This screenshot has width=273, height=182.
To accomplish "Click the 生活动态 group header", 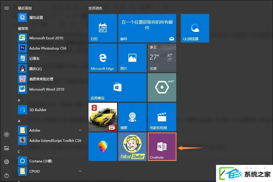I will pos(95,8).
